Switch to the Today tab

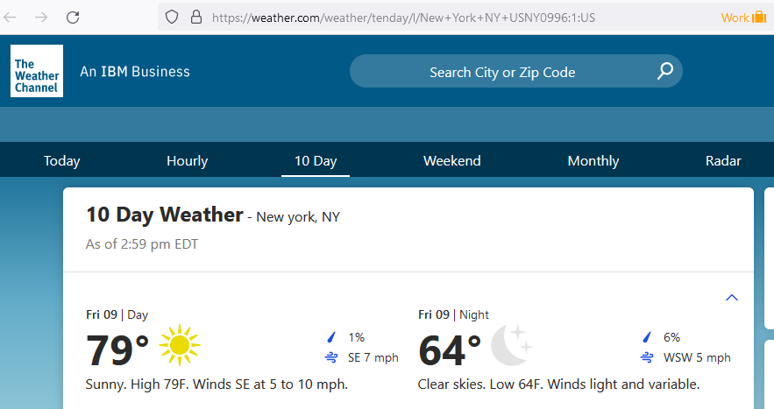click(x=61, y=161)
